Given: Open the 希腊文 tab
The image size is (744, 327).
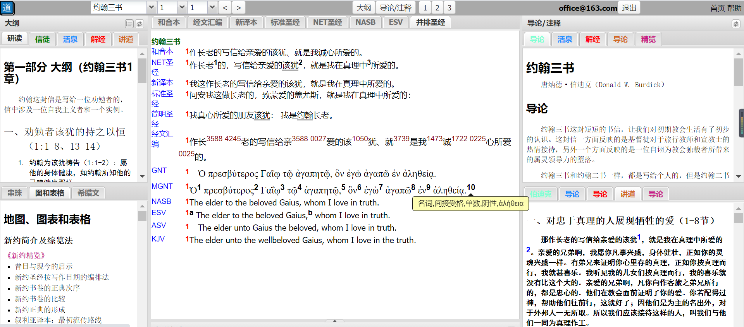Looking at the screenshot, I should point(88,193).
